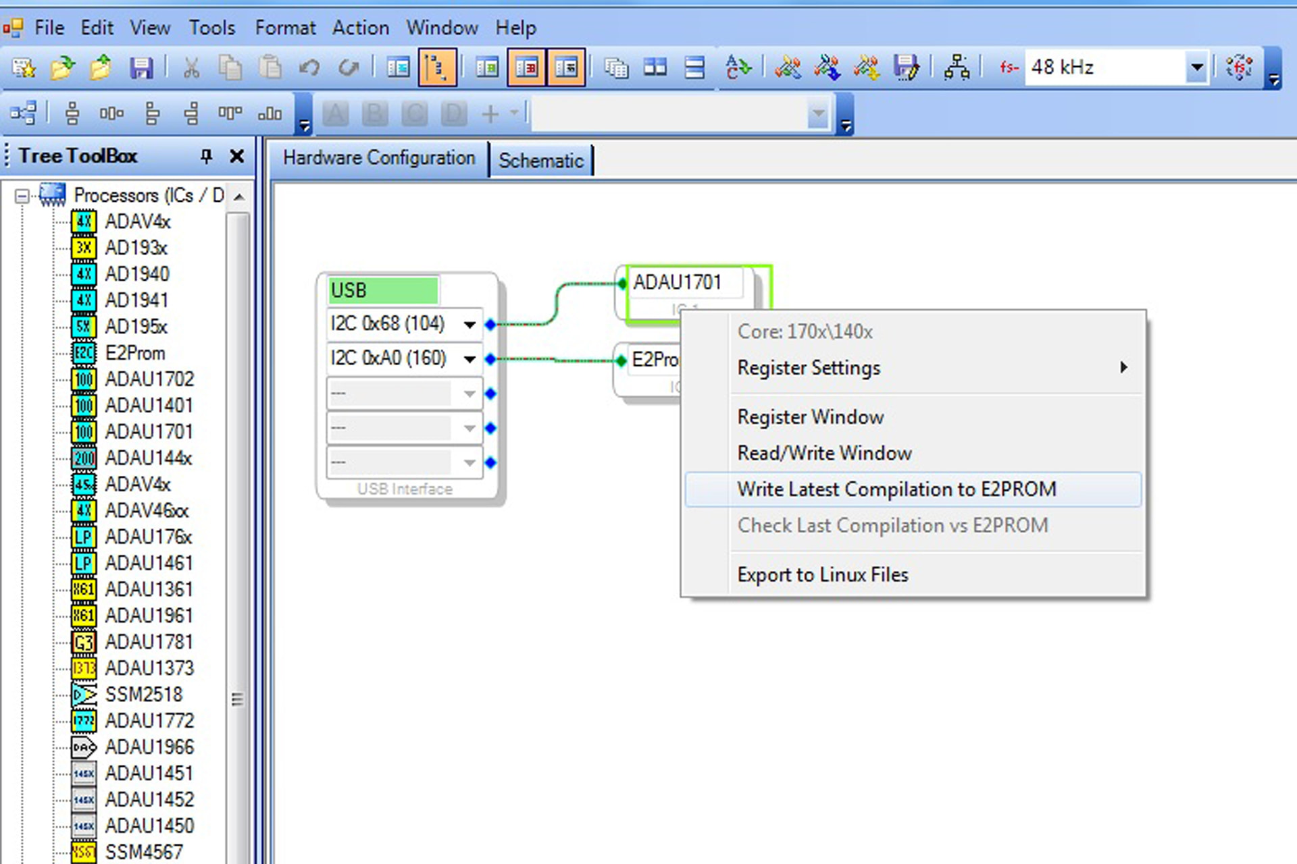The width and height of the screenshot is (1297, 864).
Task: Pin the Tree ToolBox panel
Action: click(207, 157)
